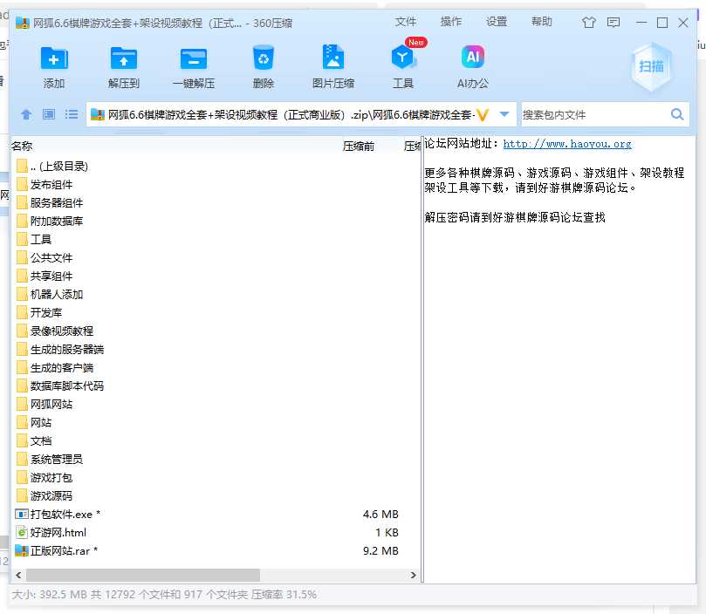Click the scroll left arrow of file list
The width and height of the screenshot is (706, 614).
pos(18,575)
